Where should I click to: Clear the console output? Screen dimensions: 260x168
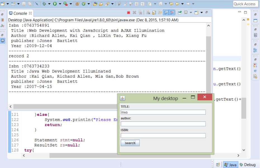[148, 13]
